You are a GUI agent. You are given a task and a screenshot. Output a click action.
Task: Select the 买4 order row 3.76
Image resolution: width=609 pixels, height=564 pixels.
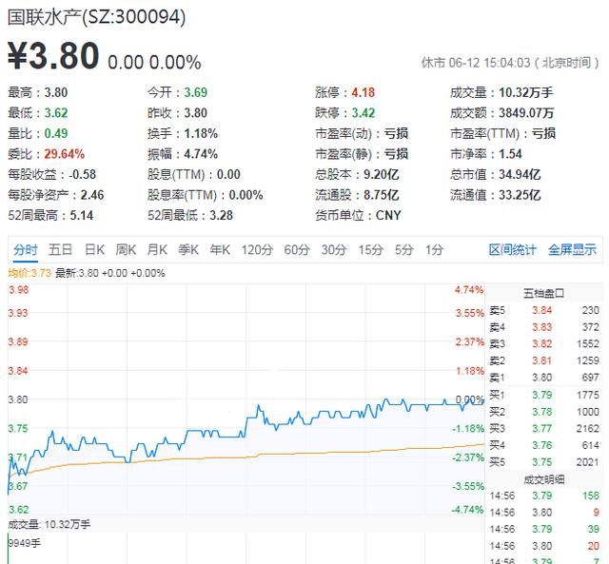coord(543,445)
